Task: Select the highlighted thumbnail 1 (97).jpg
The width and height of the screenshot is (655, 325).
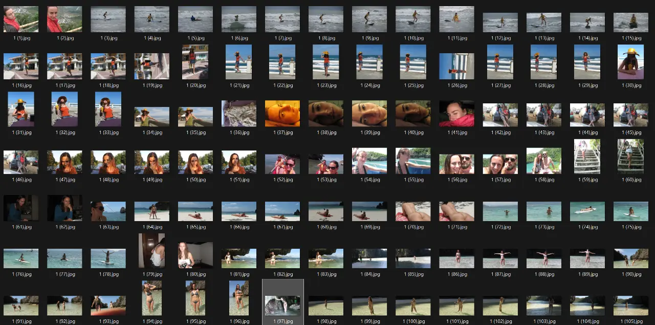Action: pos(282,306)
